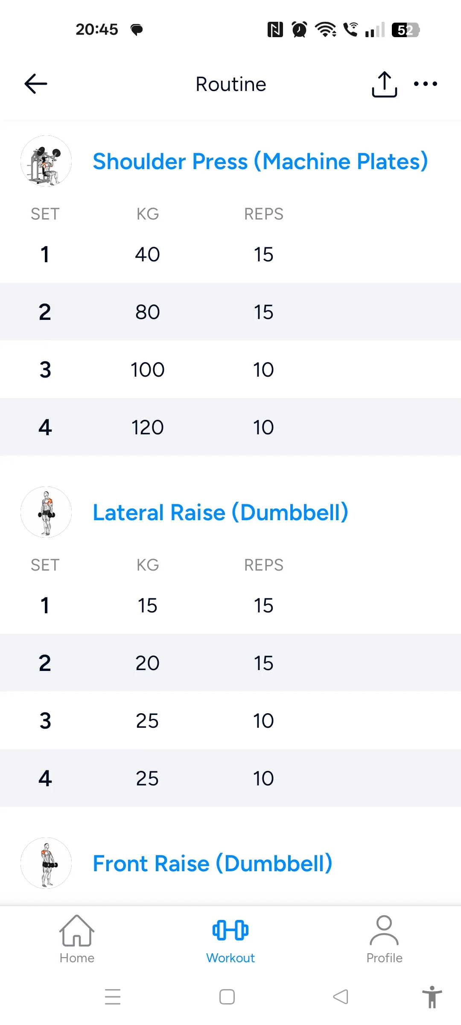
Task: Tap the Front Raise exercise image
Action: [x=46, y=863]
